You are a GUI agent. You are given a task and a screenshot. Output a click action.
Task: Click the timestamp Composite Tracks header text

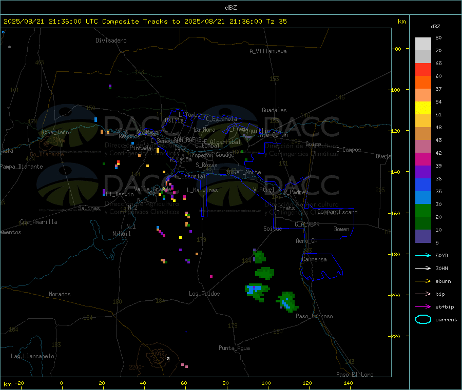145,22
